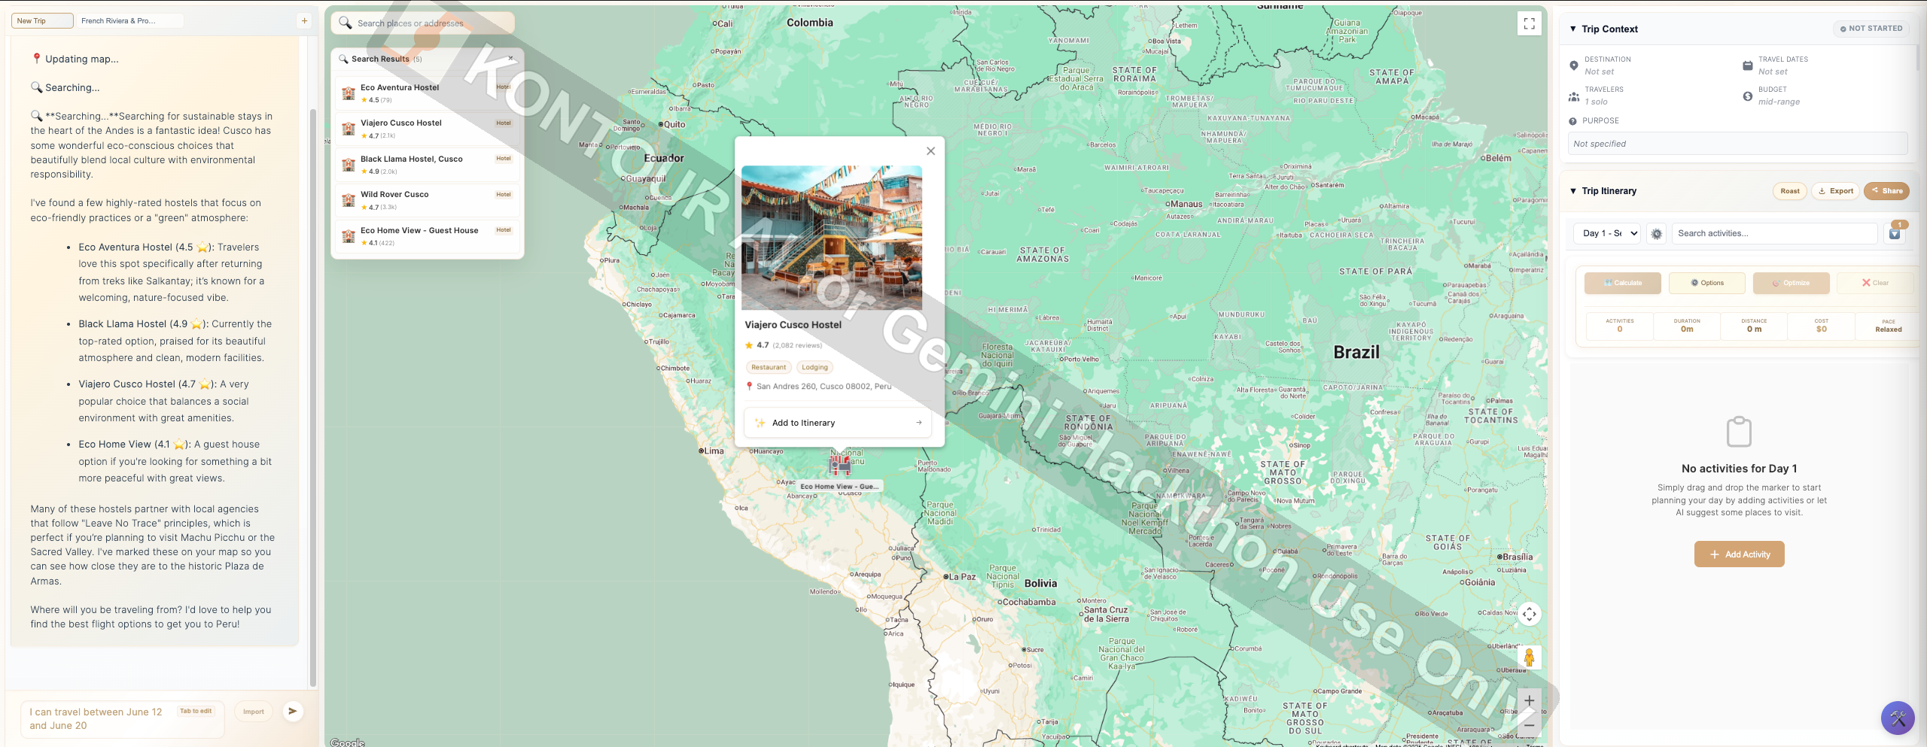
Task: Click the Lodging tag in popup
Action: [814, 367]
